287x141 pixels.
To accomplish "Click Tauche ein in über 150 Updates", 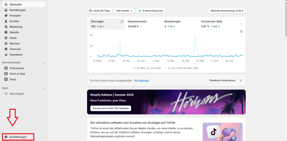I will click(x=110, y=108).
